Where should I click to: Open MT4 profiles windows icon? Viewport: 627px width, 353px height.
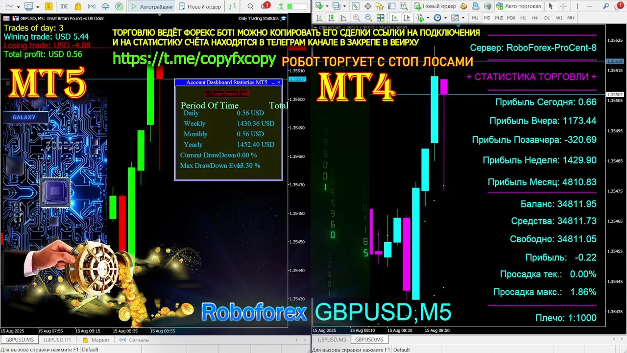(336, 6)
